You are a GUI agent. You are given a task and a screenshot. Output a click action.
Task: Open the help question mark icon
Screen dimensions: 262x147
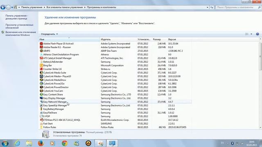click(x=257, y=34)
